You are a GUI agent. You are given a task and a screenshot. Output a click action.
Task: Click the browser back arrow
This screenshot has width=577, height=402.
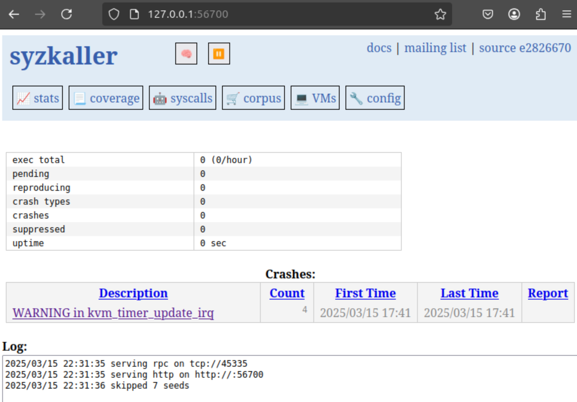point(14,14)
